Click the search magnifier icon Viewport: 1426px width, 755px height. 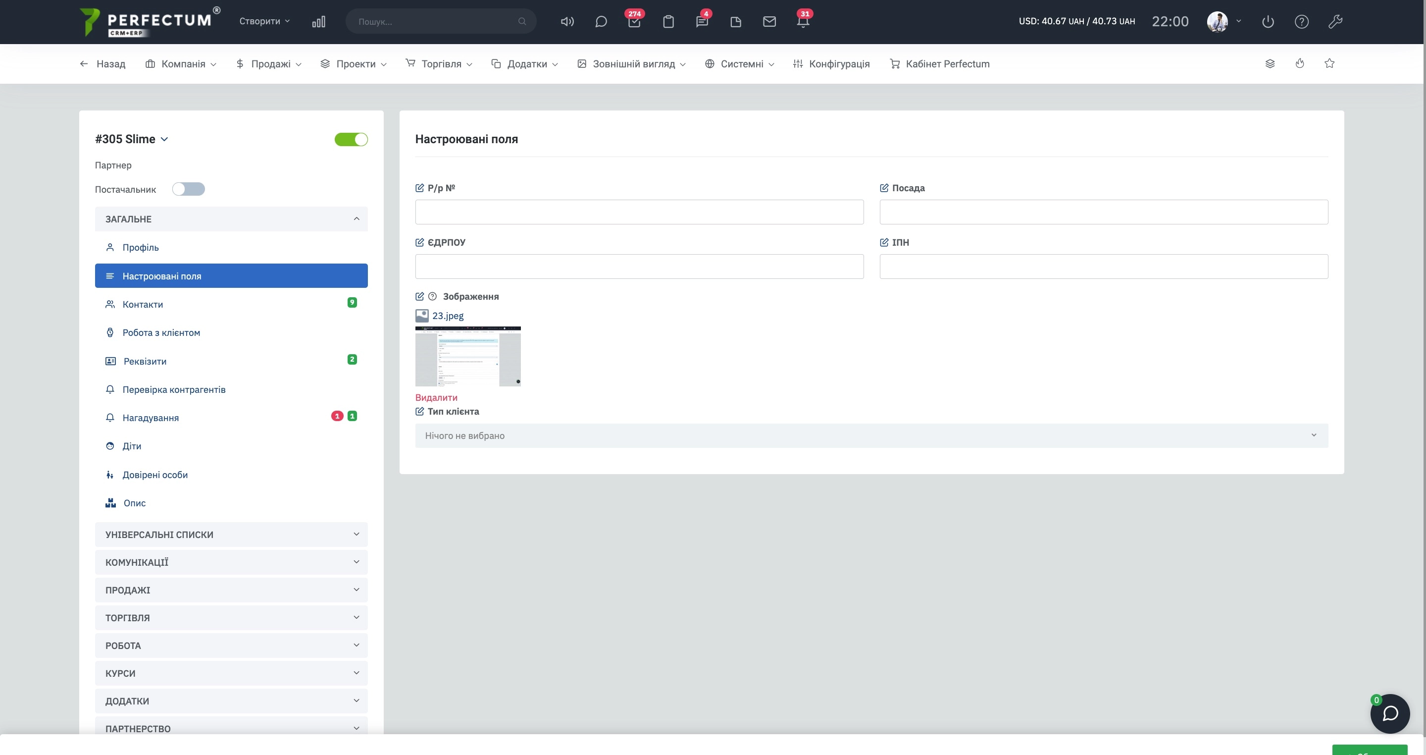point(521,22)
